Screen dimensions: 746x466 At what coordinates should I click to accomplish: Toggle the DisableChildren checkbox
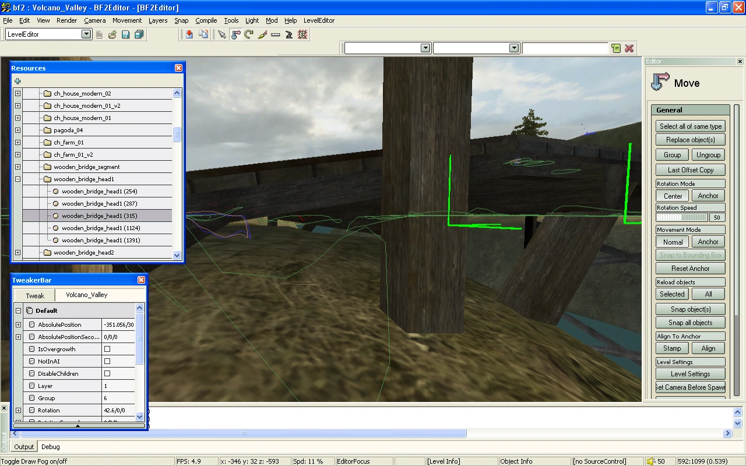[107, 373]
